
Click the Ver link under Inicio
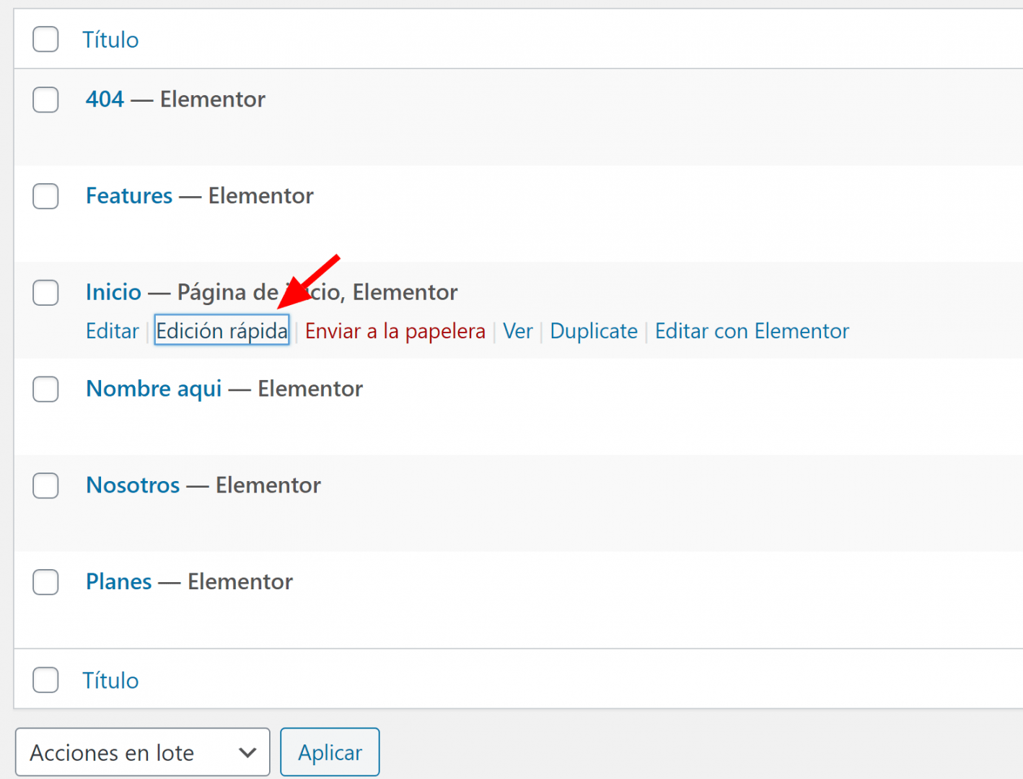click(x=518, y=331)
